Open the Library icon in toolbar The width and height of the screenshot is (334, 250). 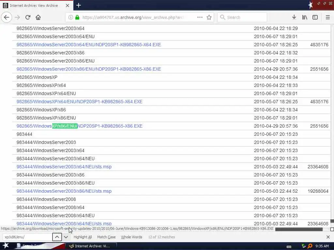305,17
